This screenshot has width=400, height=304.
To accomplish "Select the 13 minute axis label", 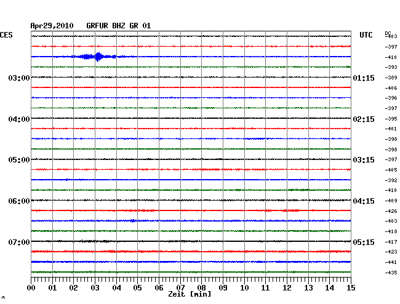I will point(308,288).
